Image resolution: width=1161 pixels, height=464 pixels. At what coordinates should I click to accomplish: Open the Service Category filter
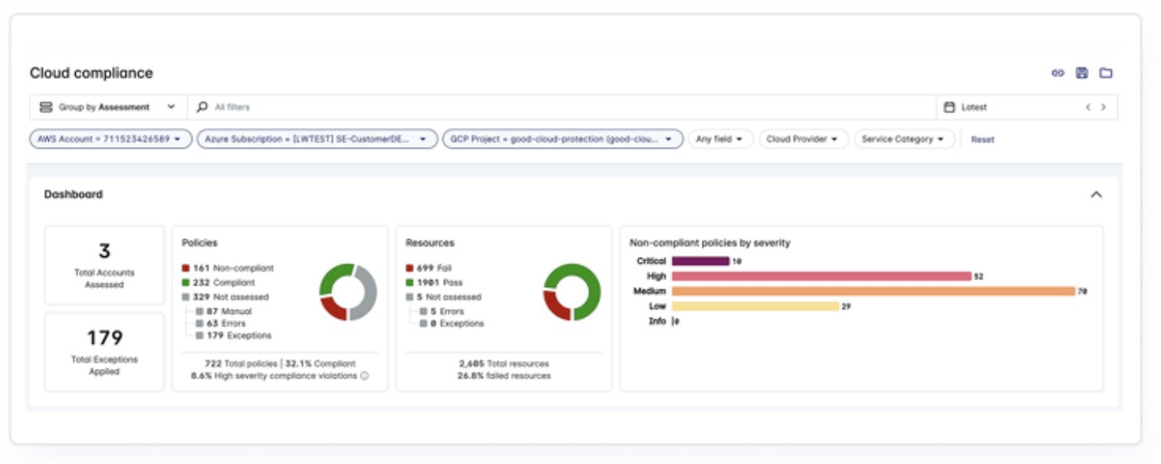tap(903, 139)
